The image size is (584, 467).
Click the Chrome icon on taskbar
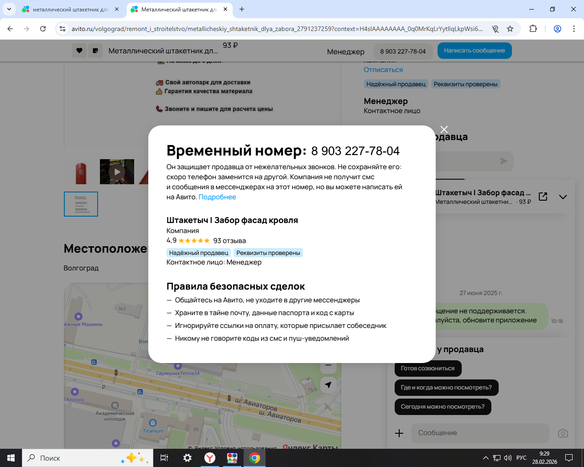click(x=255, y=458)
